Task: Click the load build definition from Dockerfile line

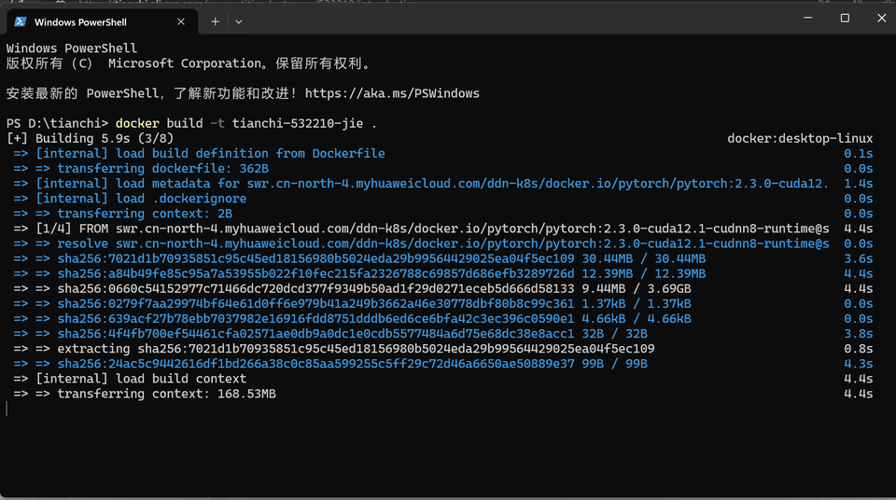Action: coord(210,153)
